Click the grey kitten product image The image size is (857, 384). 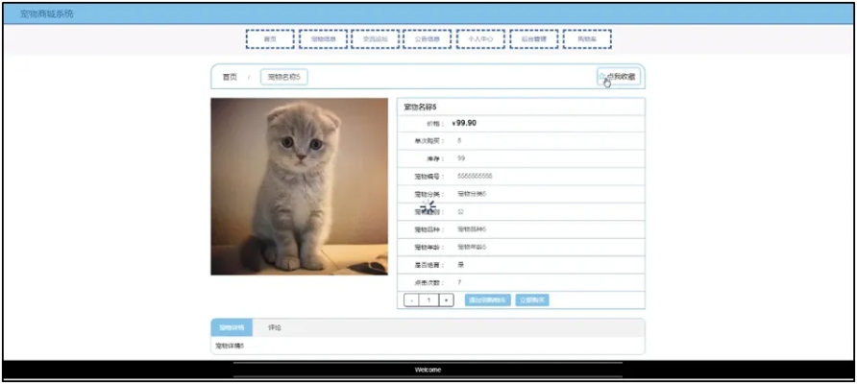[299, 186]
